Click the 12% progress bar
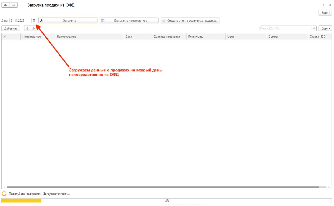 [167, 201]
